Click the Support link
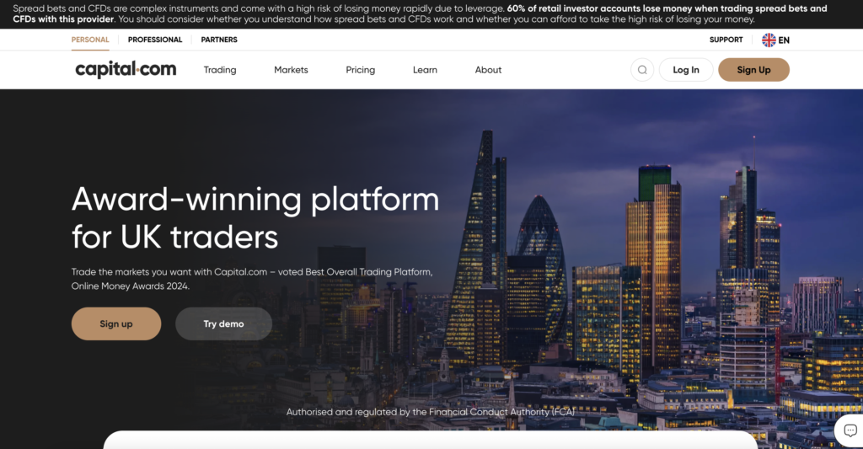Viewport: 863px width, 449px height. [x=726, y=40]
